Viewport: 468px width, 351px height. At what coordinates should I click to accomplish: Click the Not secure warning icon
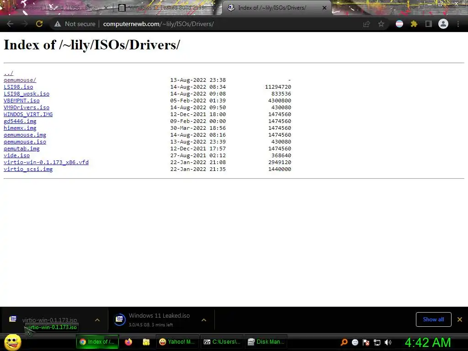(58, 24)
